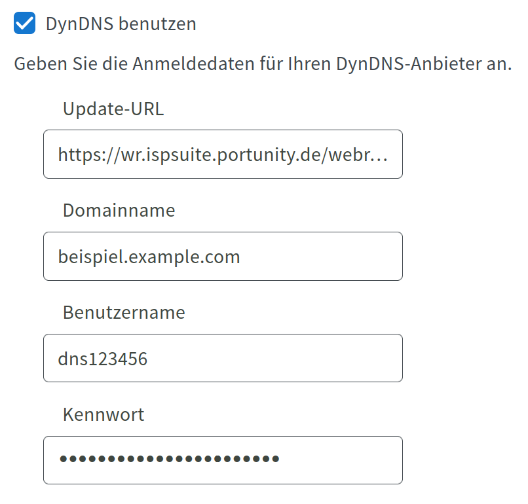
Task: Click the 'DynDNS benutzen' label text
Action: point(121,24)
